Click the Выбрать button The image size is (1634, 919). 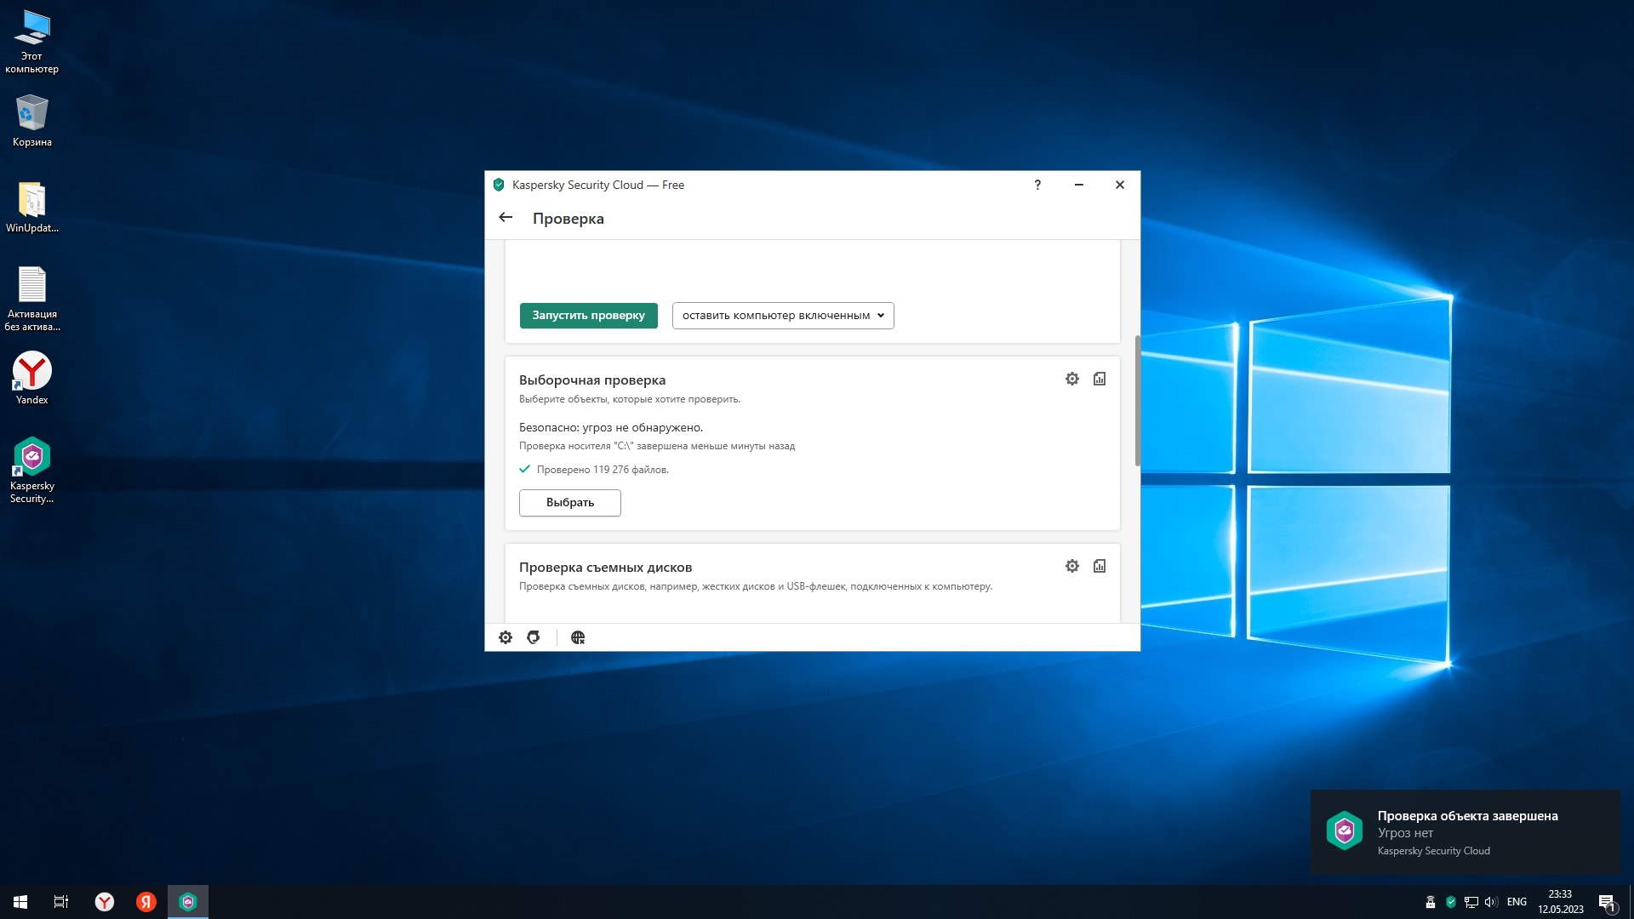pyautogui.click(x=569, y=503)
